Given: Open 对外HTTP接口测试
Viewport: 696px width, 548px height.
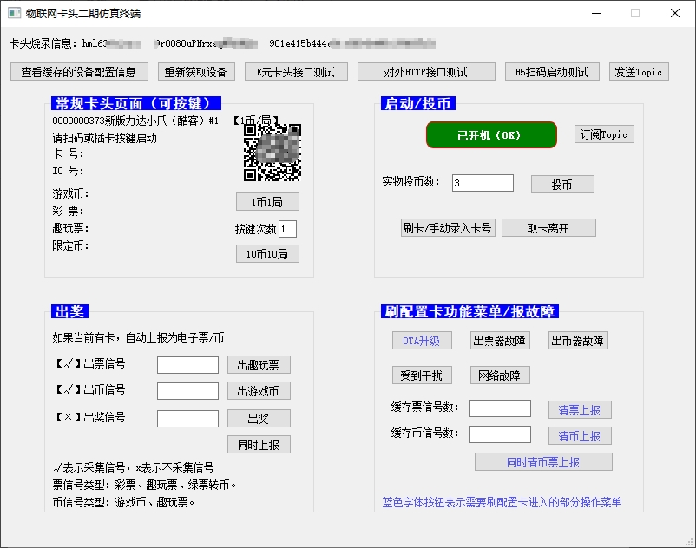Looking at the screenshot, I should coord(426,72).
